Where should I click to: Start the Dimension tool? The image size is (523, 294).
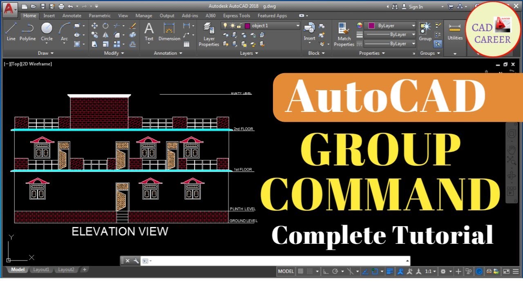click(169, 32)
